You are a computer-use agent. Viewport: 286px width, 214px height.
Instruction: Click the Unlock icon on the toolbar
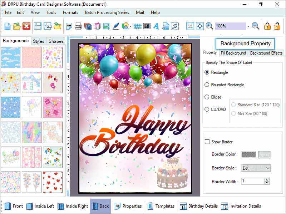[276, 26]
